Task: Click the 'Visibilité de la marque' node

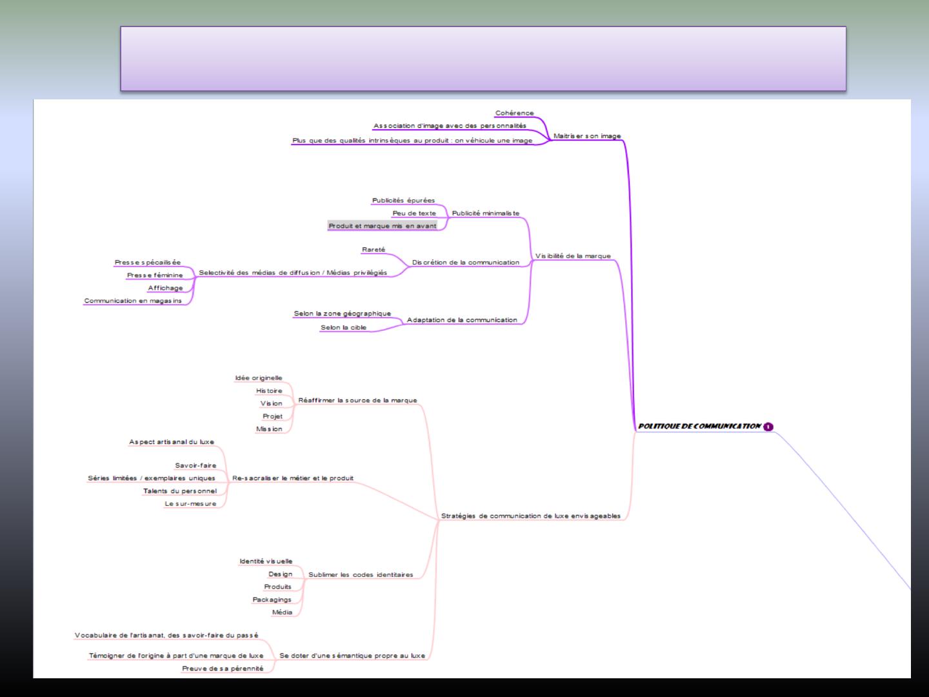Action: point(573,256)
